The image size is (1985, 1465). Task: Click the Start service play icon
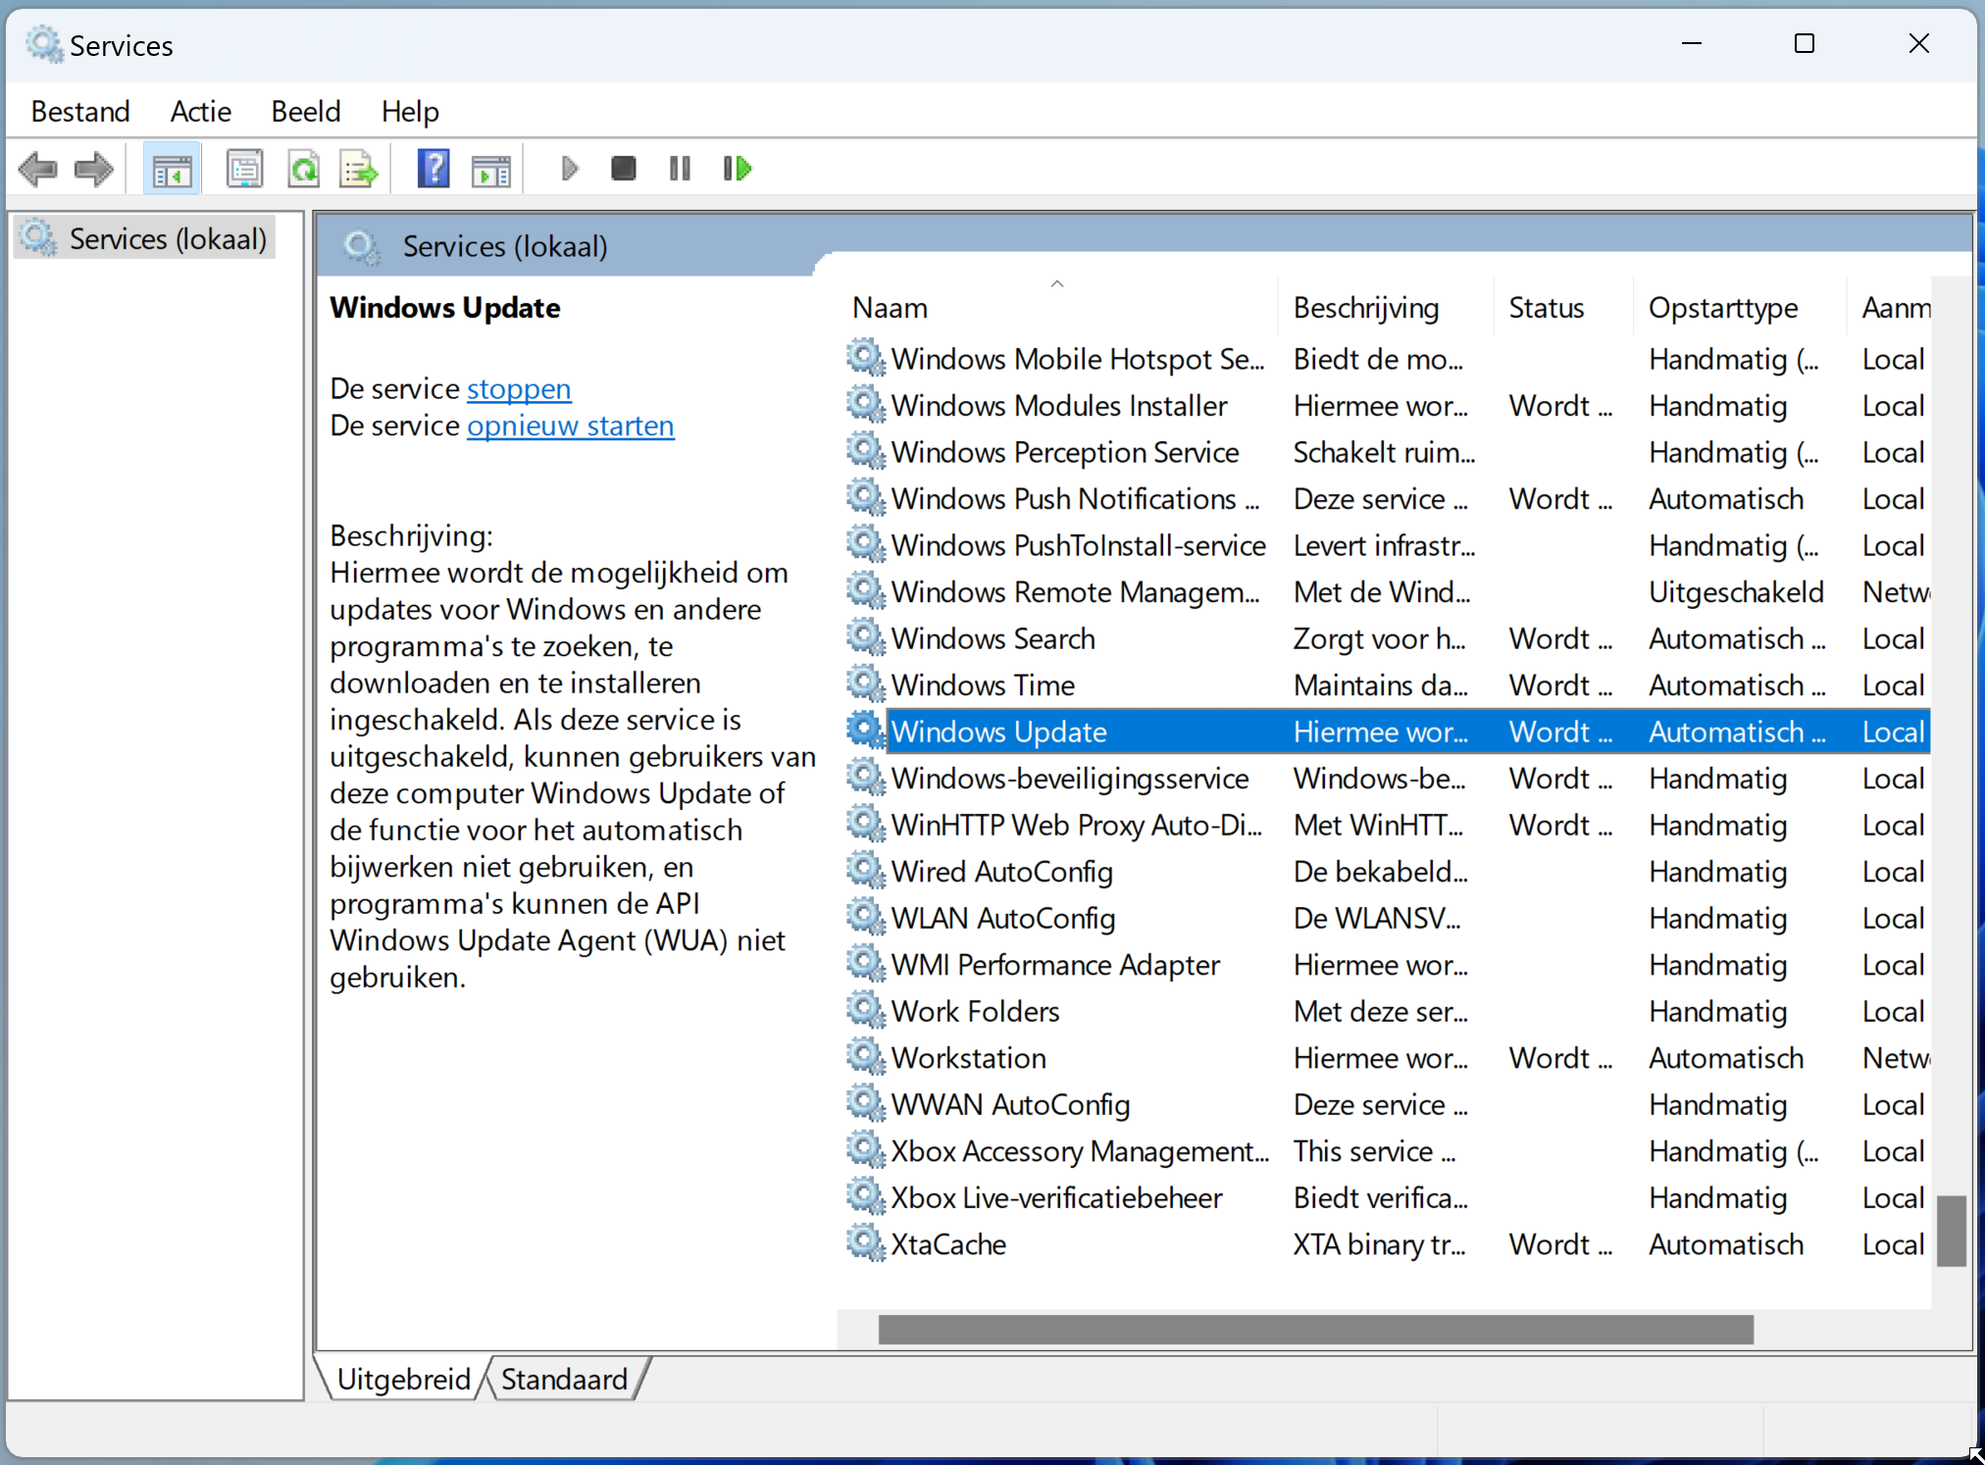(569, 169)
